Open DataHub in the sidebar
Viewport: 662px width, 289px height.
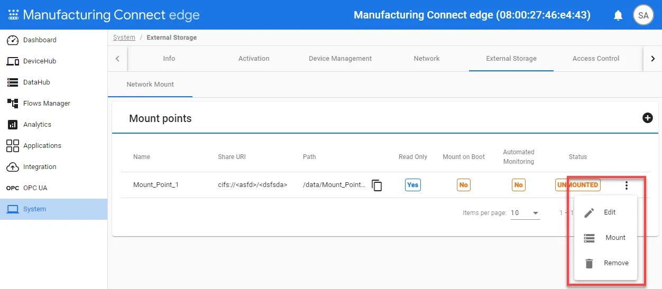coord(36,82)
